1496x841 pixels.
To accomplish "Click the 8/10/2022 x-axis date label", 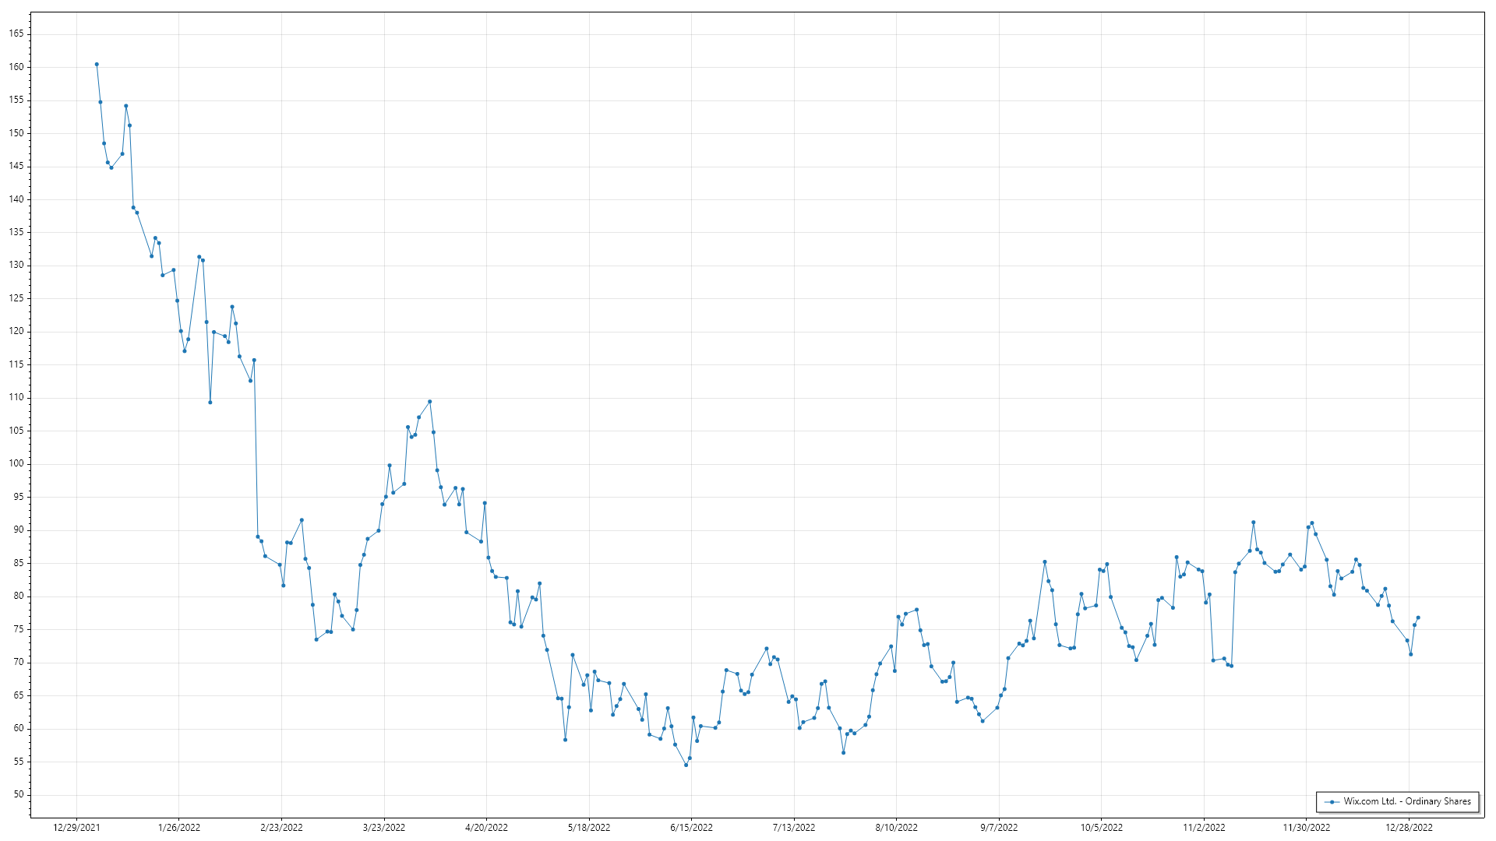I will pyautogui.click(x=896, y=828).
